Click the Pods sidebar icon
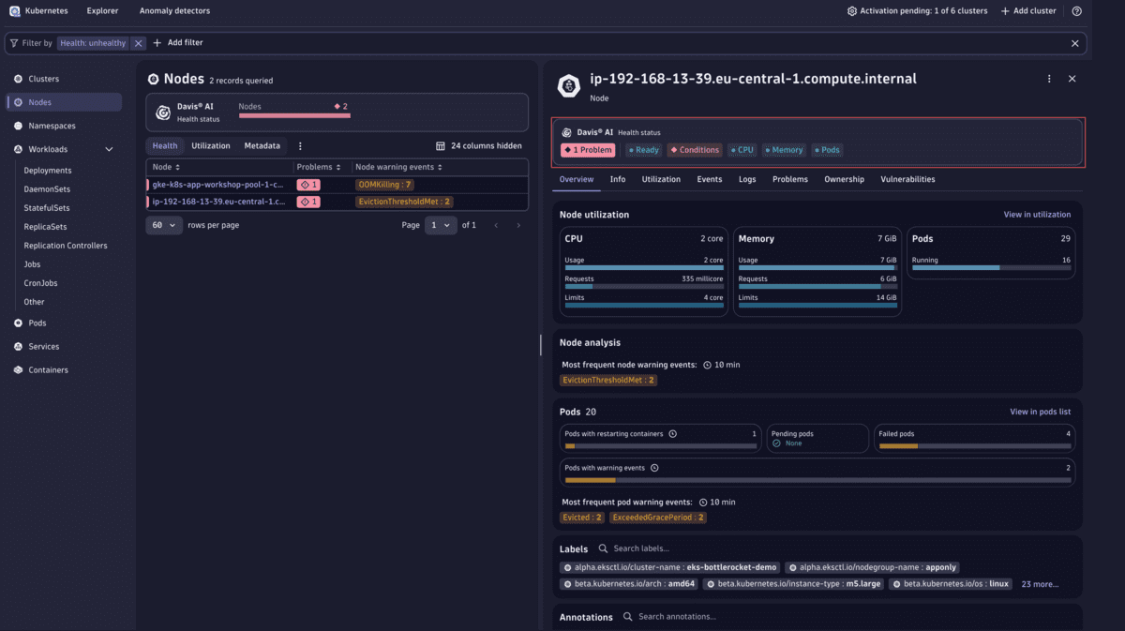Image resolution: width=1125 pixels, height=631 pixels. pyautogui.click(x=18, y=323)
